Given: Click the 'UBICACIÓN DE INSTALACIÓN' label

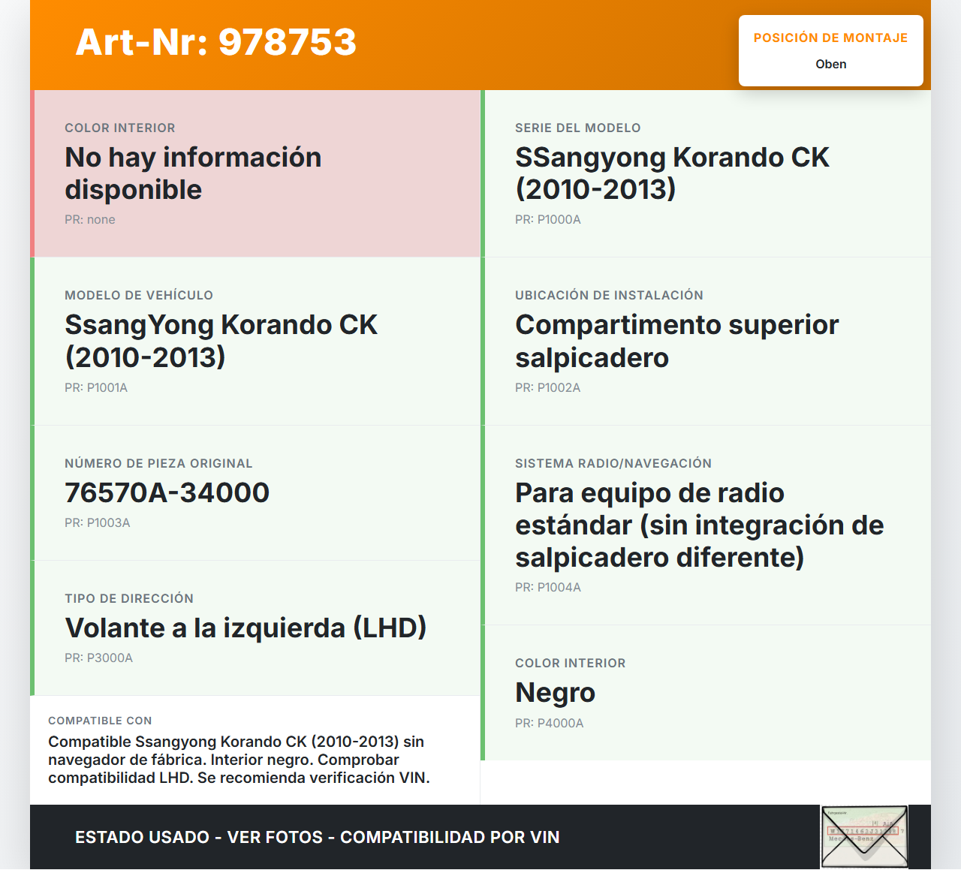Looking at the screenshot, I should (609, 295).
